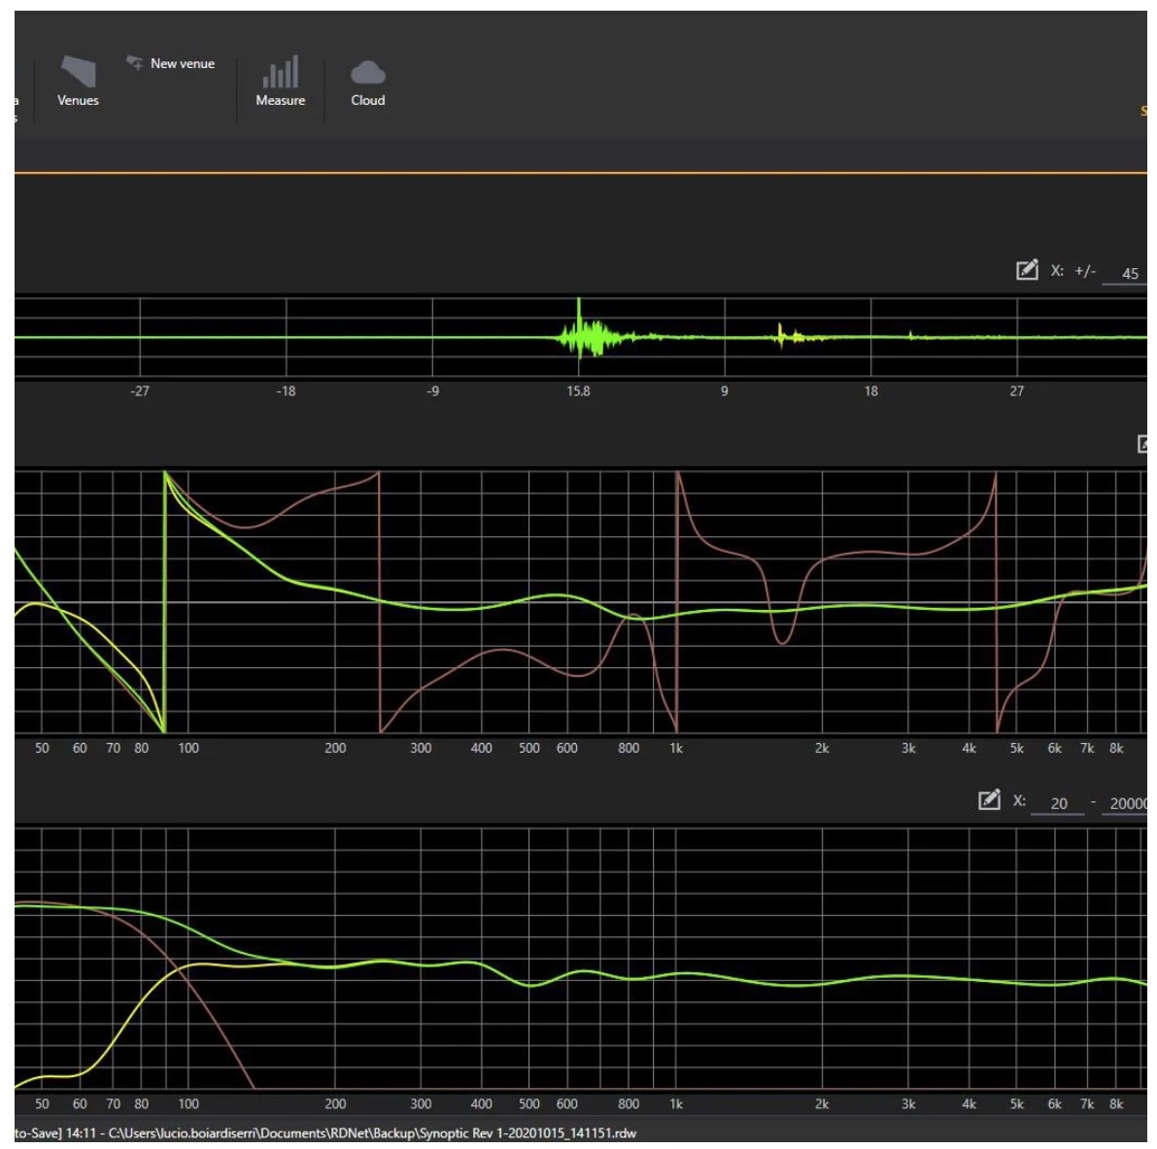The image size is (1157, 1149).
Task: Click the cut-off edit icon above phase graph
Action: (x=1143, y=444)
